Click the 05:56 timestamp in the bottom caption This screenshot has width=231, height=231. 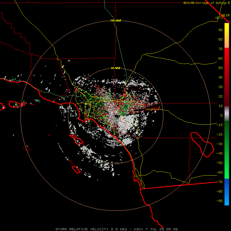[172, 229]
